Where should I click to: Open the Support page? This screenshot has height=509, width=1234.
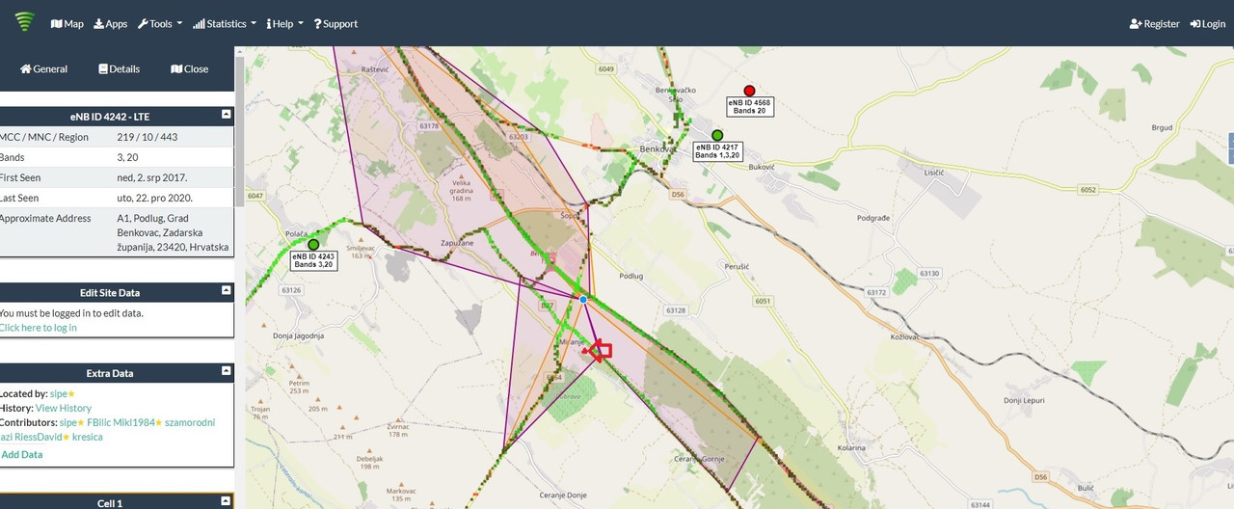click(335, 24)
